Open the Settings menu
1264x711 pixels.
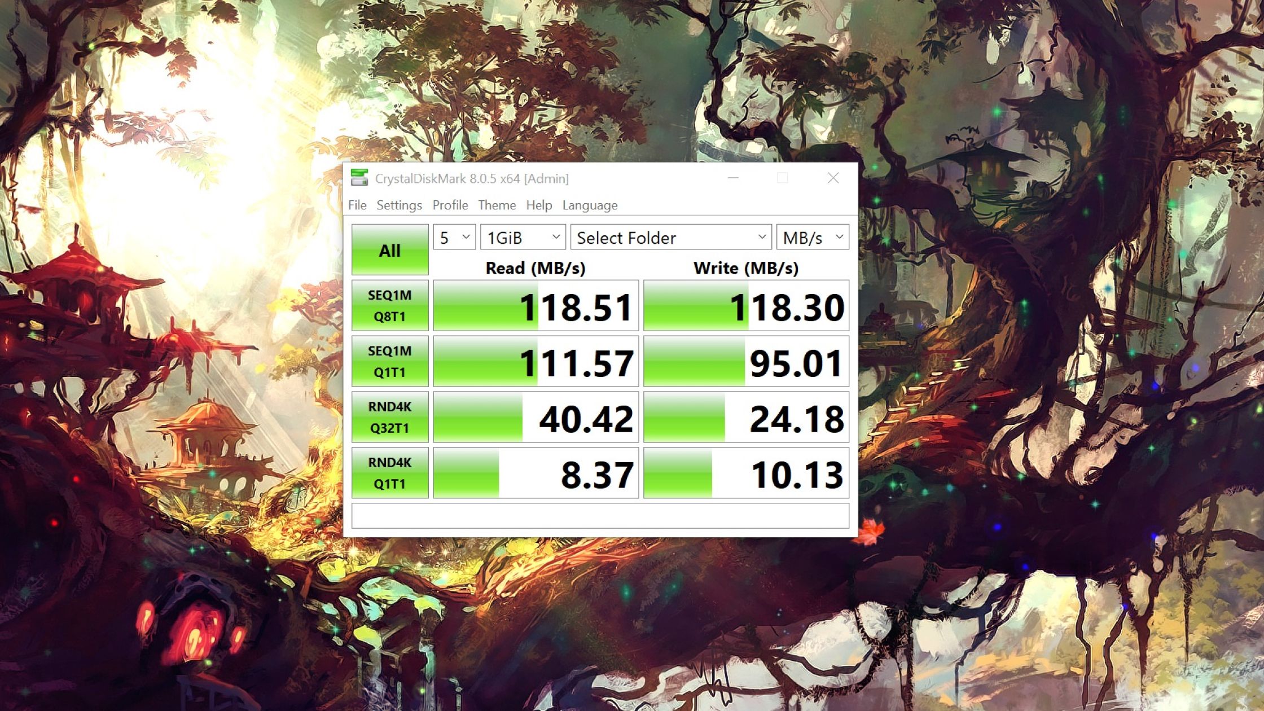(399, 205)
